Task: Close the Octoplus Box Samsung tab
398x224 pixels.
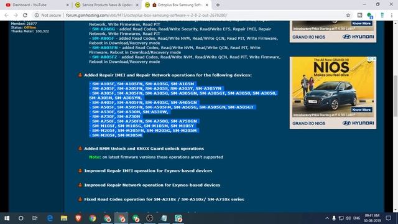Action: pos(206,5)
